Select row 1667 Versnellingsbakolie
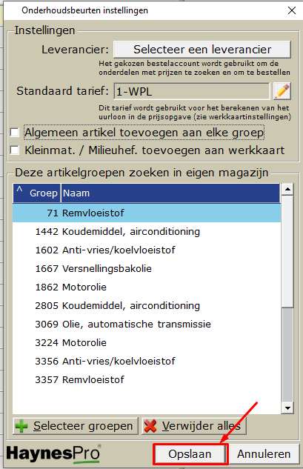The height and width of the screenshot is (469, 303). coord(147,269)
